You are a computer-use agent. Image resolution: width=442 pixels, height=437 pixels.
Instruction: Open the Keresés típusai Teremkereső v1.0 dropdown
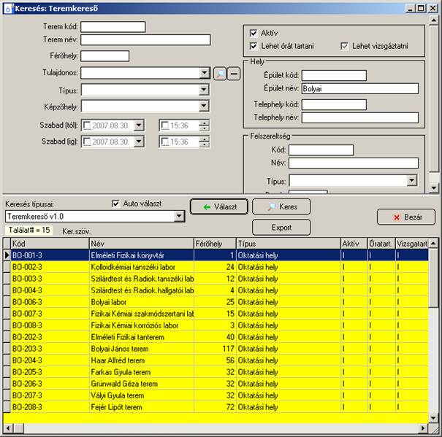pos(179,216)
